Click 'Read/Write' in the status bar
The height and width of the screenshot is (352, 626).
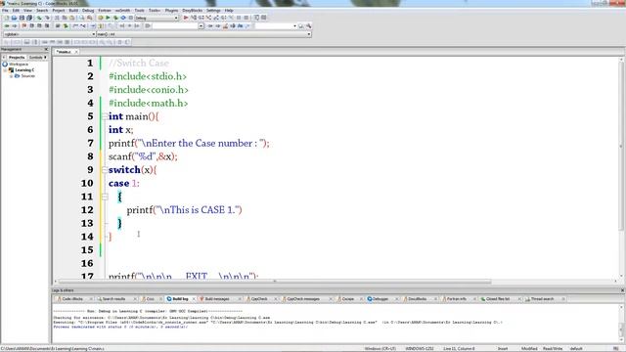553,349
